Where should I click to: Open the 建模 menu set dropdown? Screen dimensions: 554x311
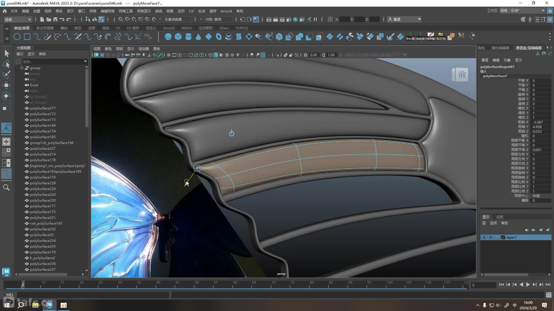(x=18, y=19)
